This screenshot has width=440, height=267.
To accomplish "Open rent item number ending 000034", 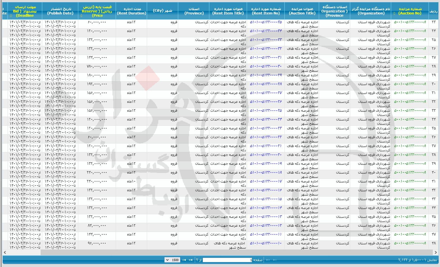I will pos(266,31).
